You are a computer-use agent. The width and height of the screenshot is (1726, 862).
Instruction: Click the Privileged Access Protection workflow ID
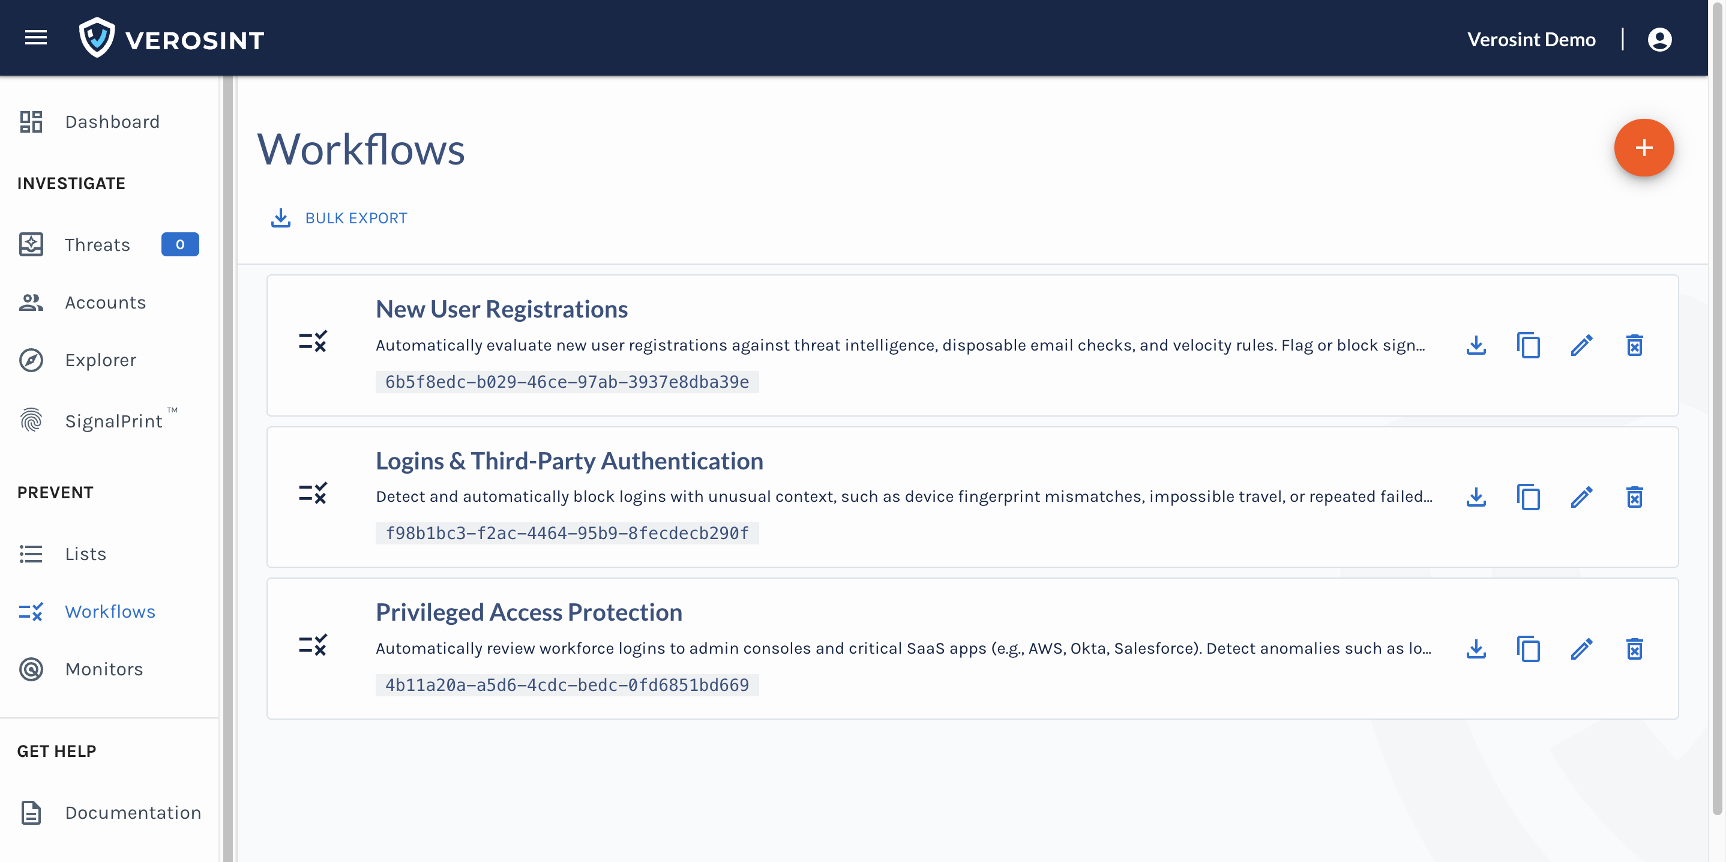(x=567, y=685)
